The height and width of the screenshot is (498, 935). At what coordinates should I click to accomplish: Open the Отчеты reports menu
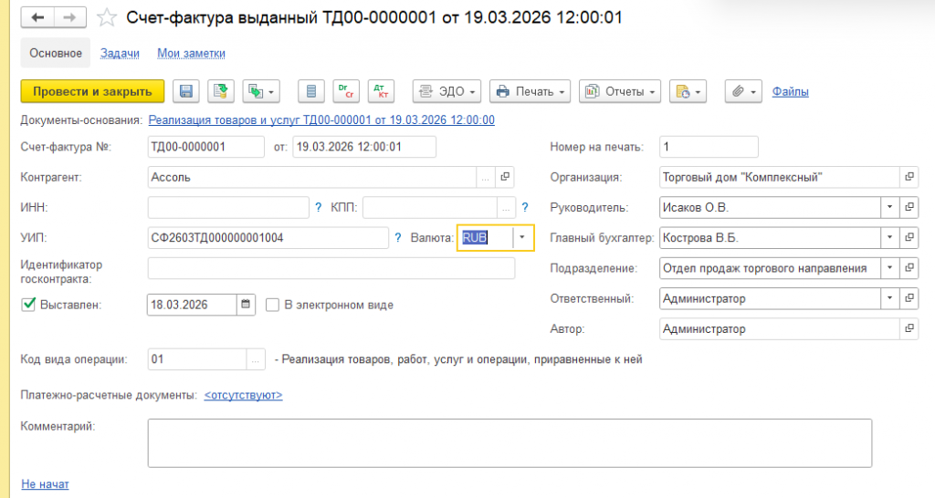tap(620, 91)
